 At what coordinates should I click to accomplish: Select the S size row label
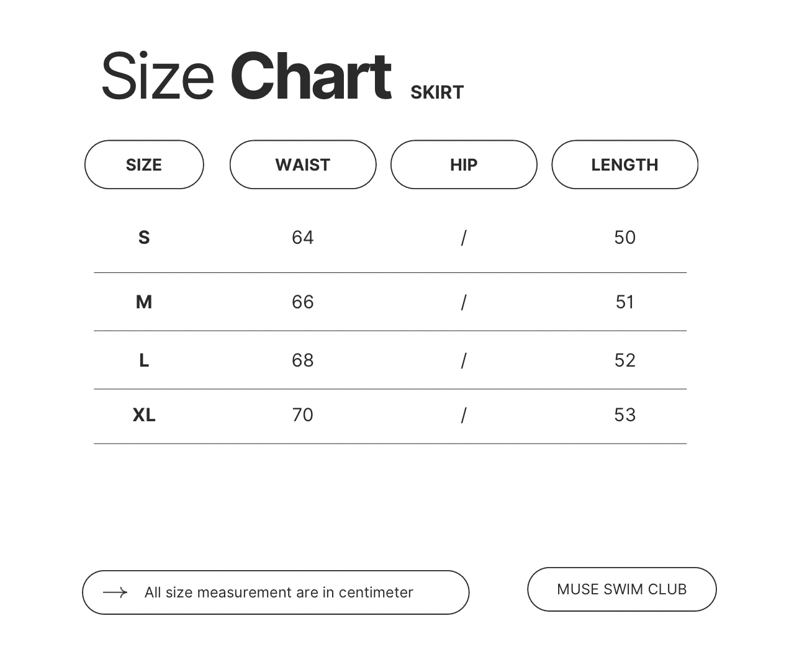click(144, 238)
